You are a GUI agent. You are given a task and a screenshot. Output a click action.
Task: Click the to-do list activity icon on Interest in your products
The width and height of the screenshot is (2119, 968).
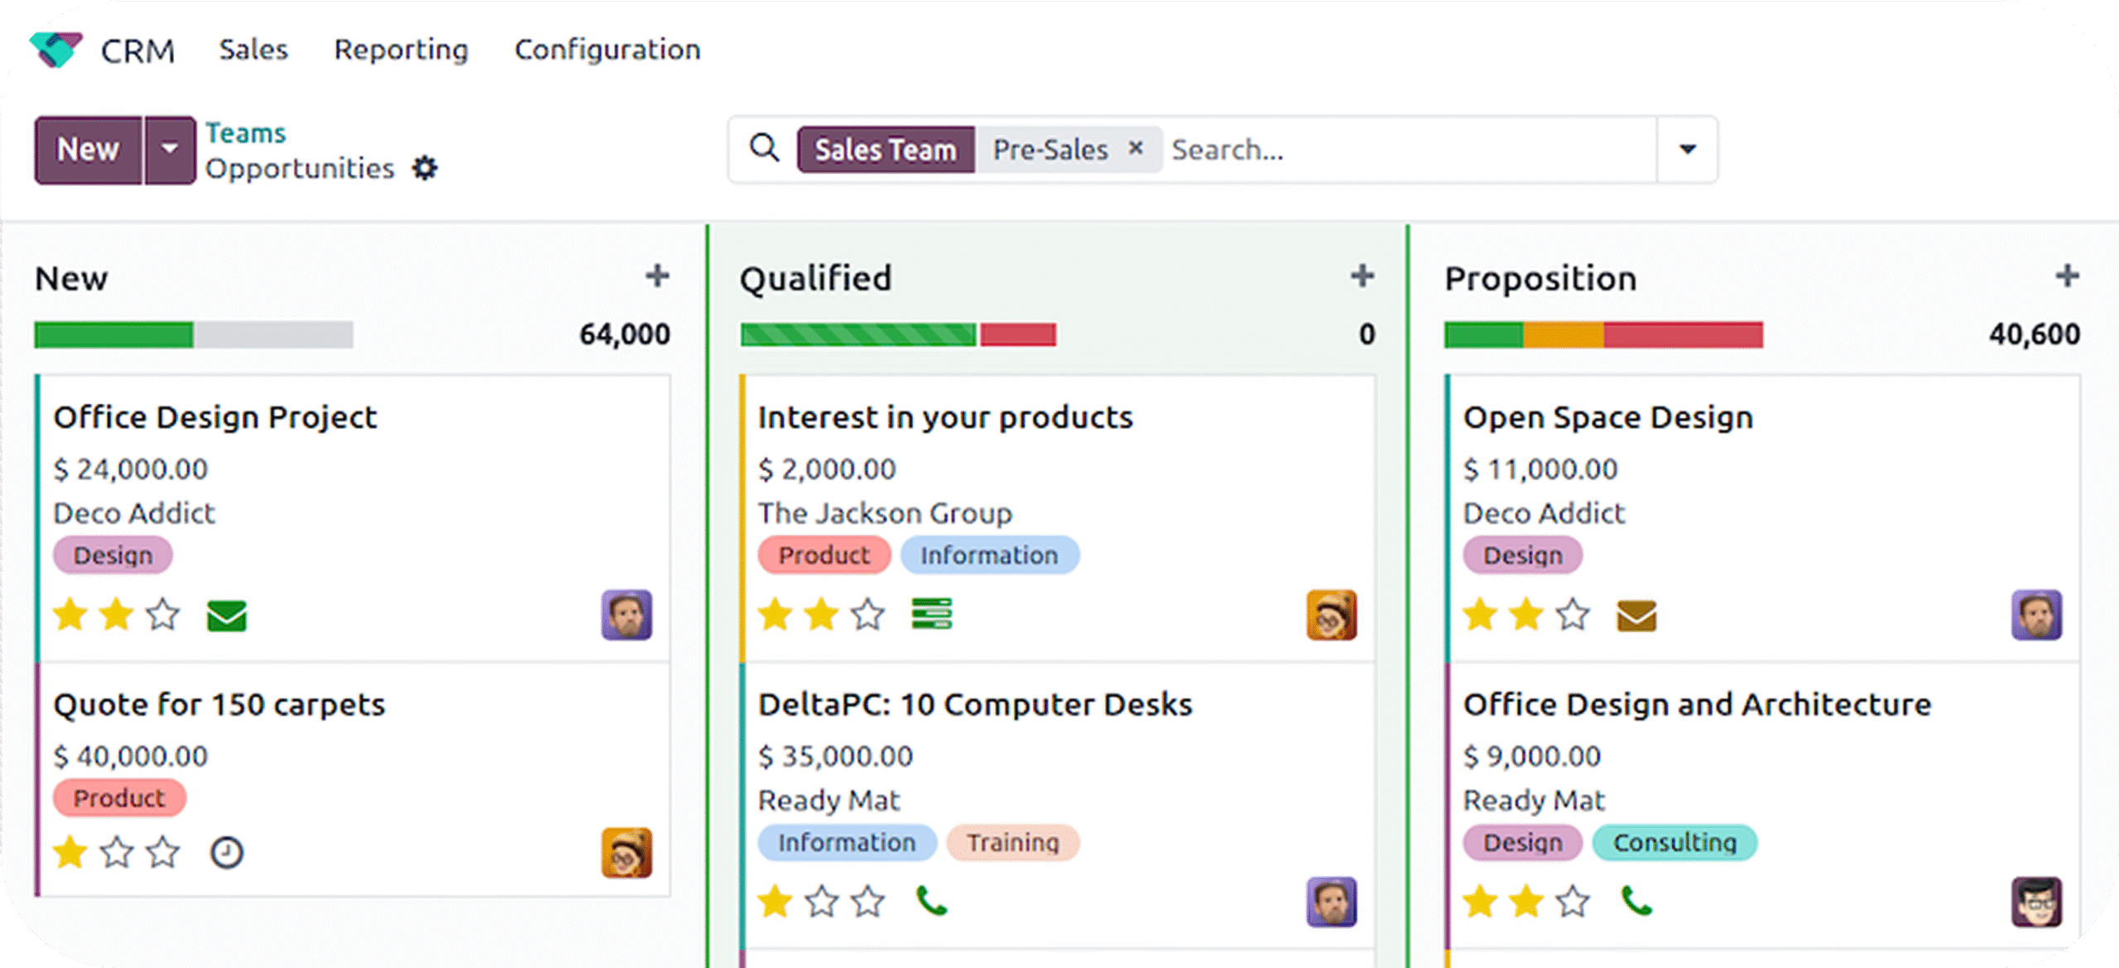931,614
